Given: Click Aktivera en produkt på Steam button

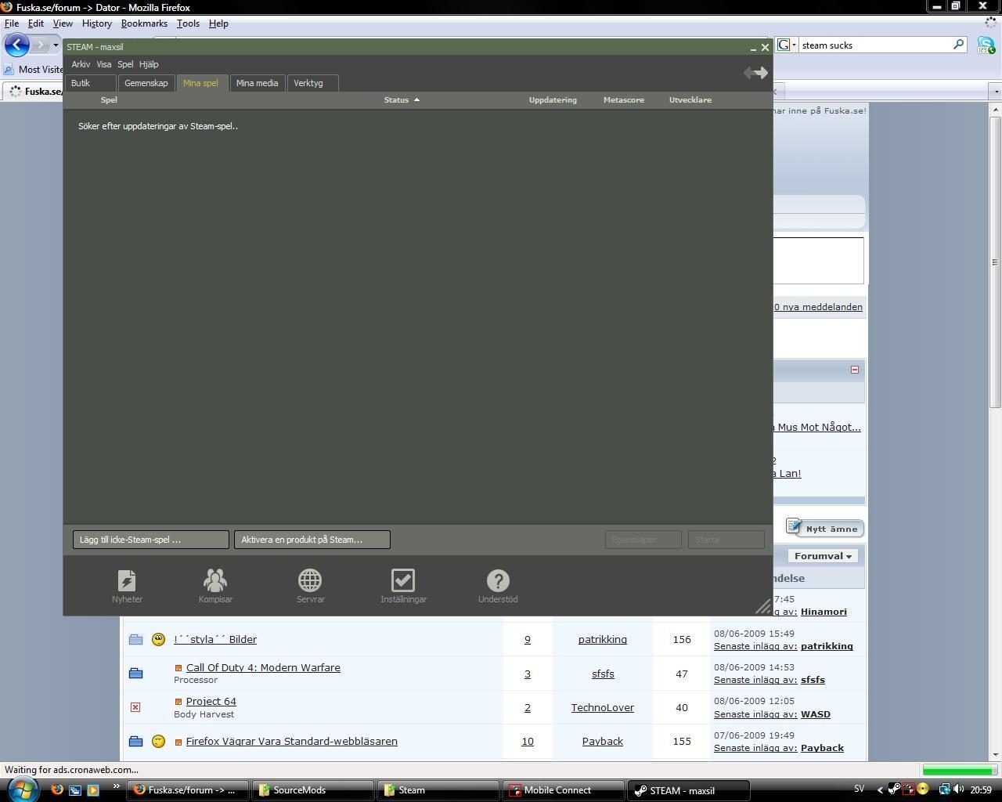Looking at the screenshot, I should [312, 540].
